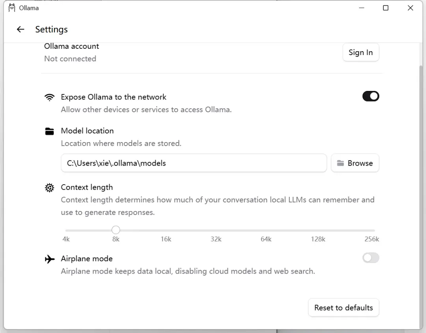The image size is (426, 333).
Task: Click the Settings page title
Action: coord(51,29)
